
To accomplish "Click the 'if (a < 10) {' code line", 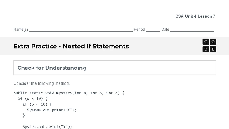I will point(32,99).
